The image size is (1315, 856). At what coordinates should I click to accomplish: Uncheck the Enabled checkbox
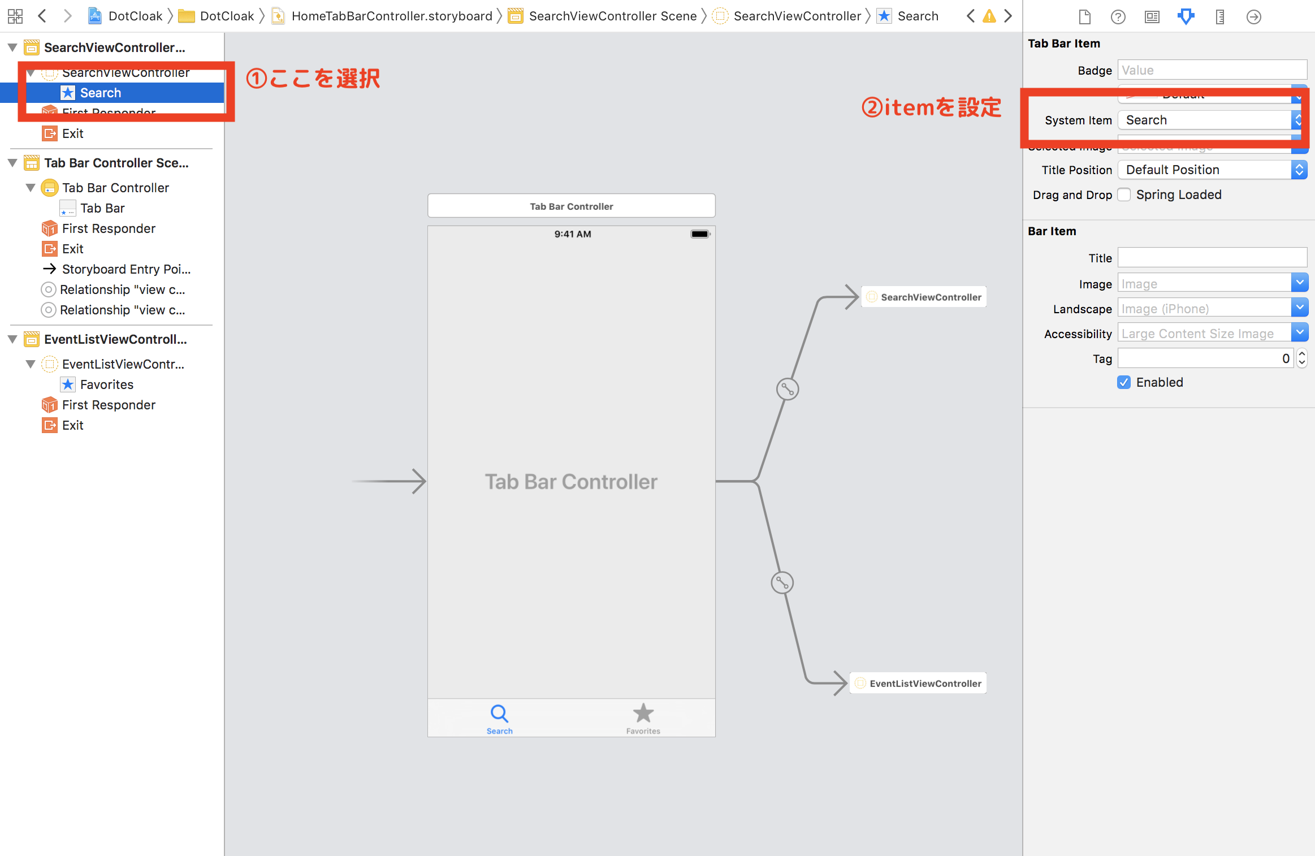click(x=1124, y=382)
